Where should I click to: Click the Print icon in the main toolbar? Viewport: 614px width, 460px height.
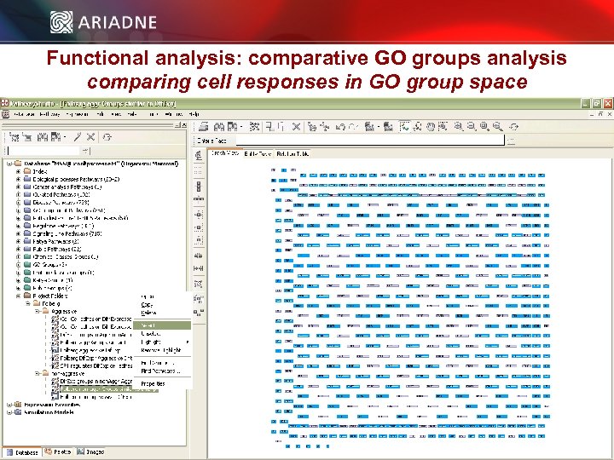[x=203, y=126]
